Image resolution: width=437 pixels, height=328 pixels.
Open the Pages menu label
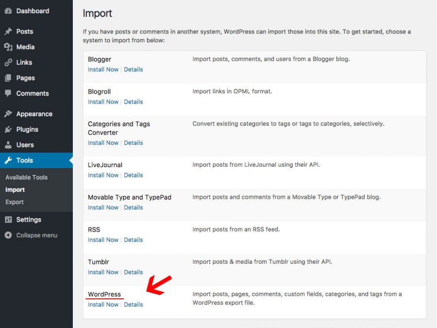coord(25,78)
